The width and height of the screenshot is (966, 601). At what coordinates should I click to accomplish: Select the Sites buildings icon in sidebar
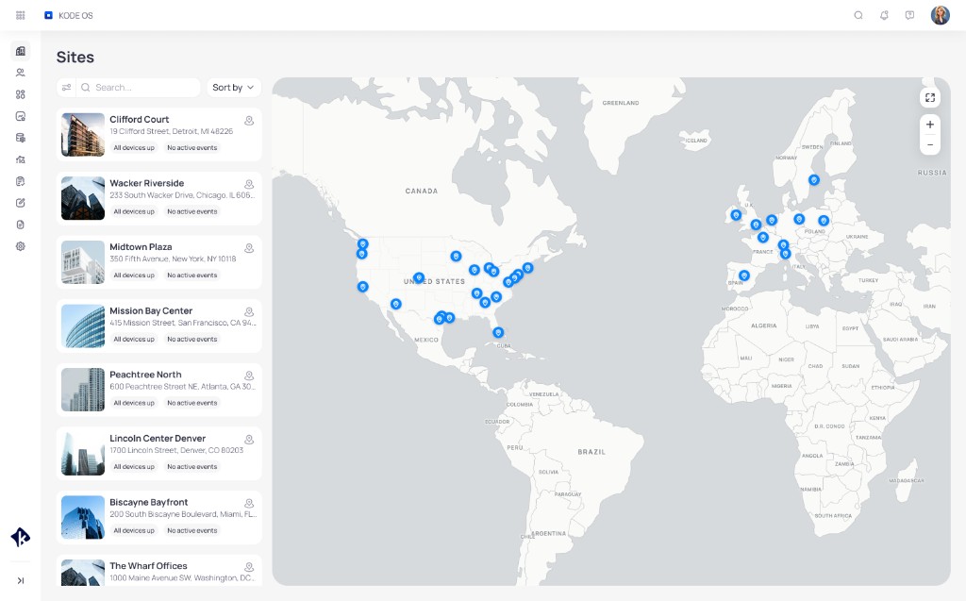(x=21, y=51)
